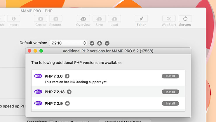Click the php logo beside PHP 7.2.13
This screenshot has height=122, width=216.
[38, 92]
